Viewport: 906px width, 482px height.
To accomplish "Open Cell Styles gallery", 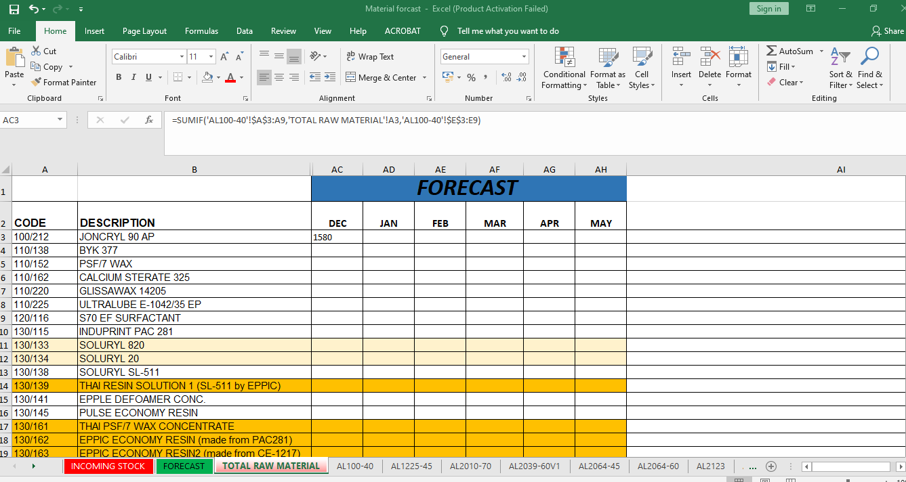I will tap(642, 68).
